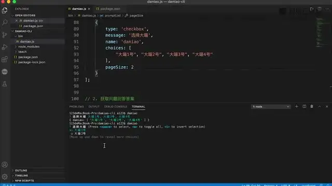
Task: Open the Manage gear icon
Action: click(x=5, y=177)
